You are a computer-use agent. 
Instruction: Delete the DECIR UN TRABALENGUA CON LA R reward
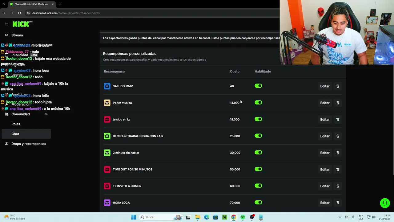pyautogui.click(x=338, y=136)
